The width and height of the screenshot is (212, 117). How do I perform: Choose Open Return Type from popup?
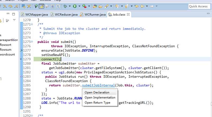pyautogui.click(x=100, y=103)
